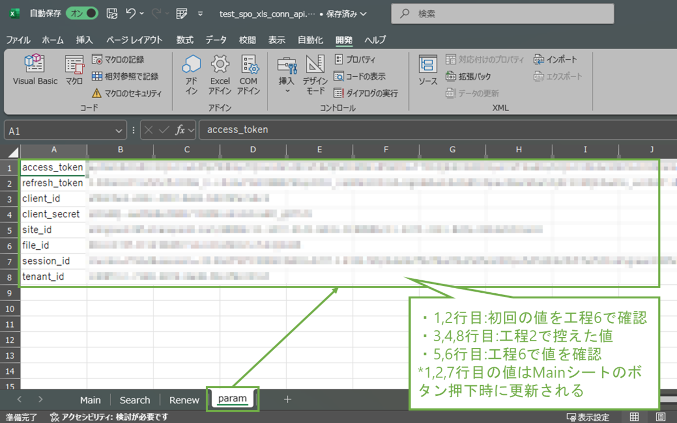Switch to the Page Layout tab
The width and height of the screenshot is (677, 423).
tap(134, 40)
